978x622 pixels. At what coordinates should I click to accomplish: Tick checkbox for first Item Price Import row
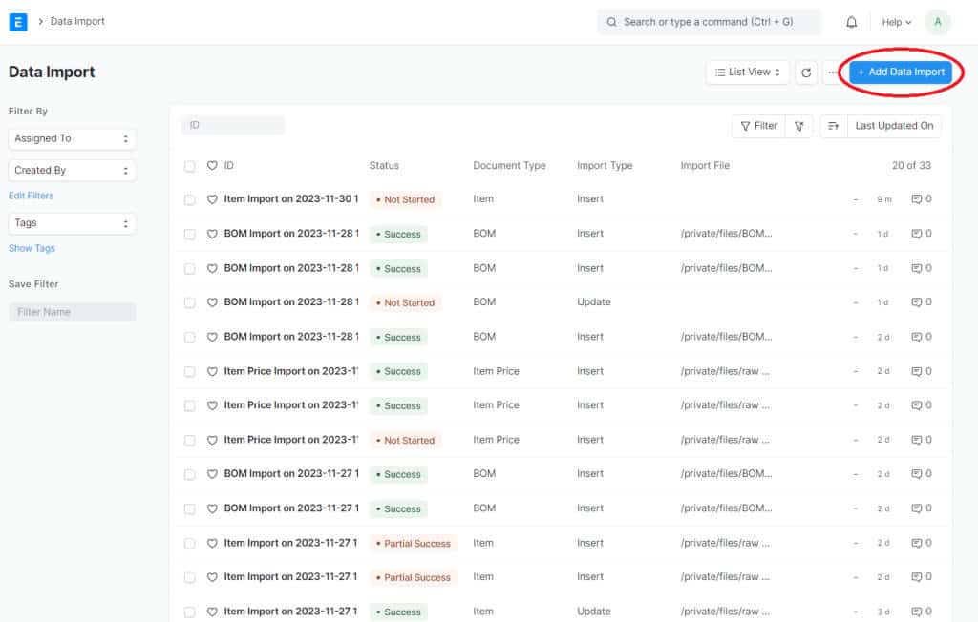click(x=190, y=371)
